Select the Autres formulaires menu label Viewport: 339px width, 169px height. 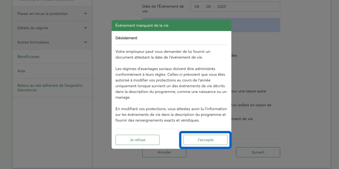[x=33, y=42]
